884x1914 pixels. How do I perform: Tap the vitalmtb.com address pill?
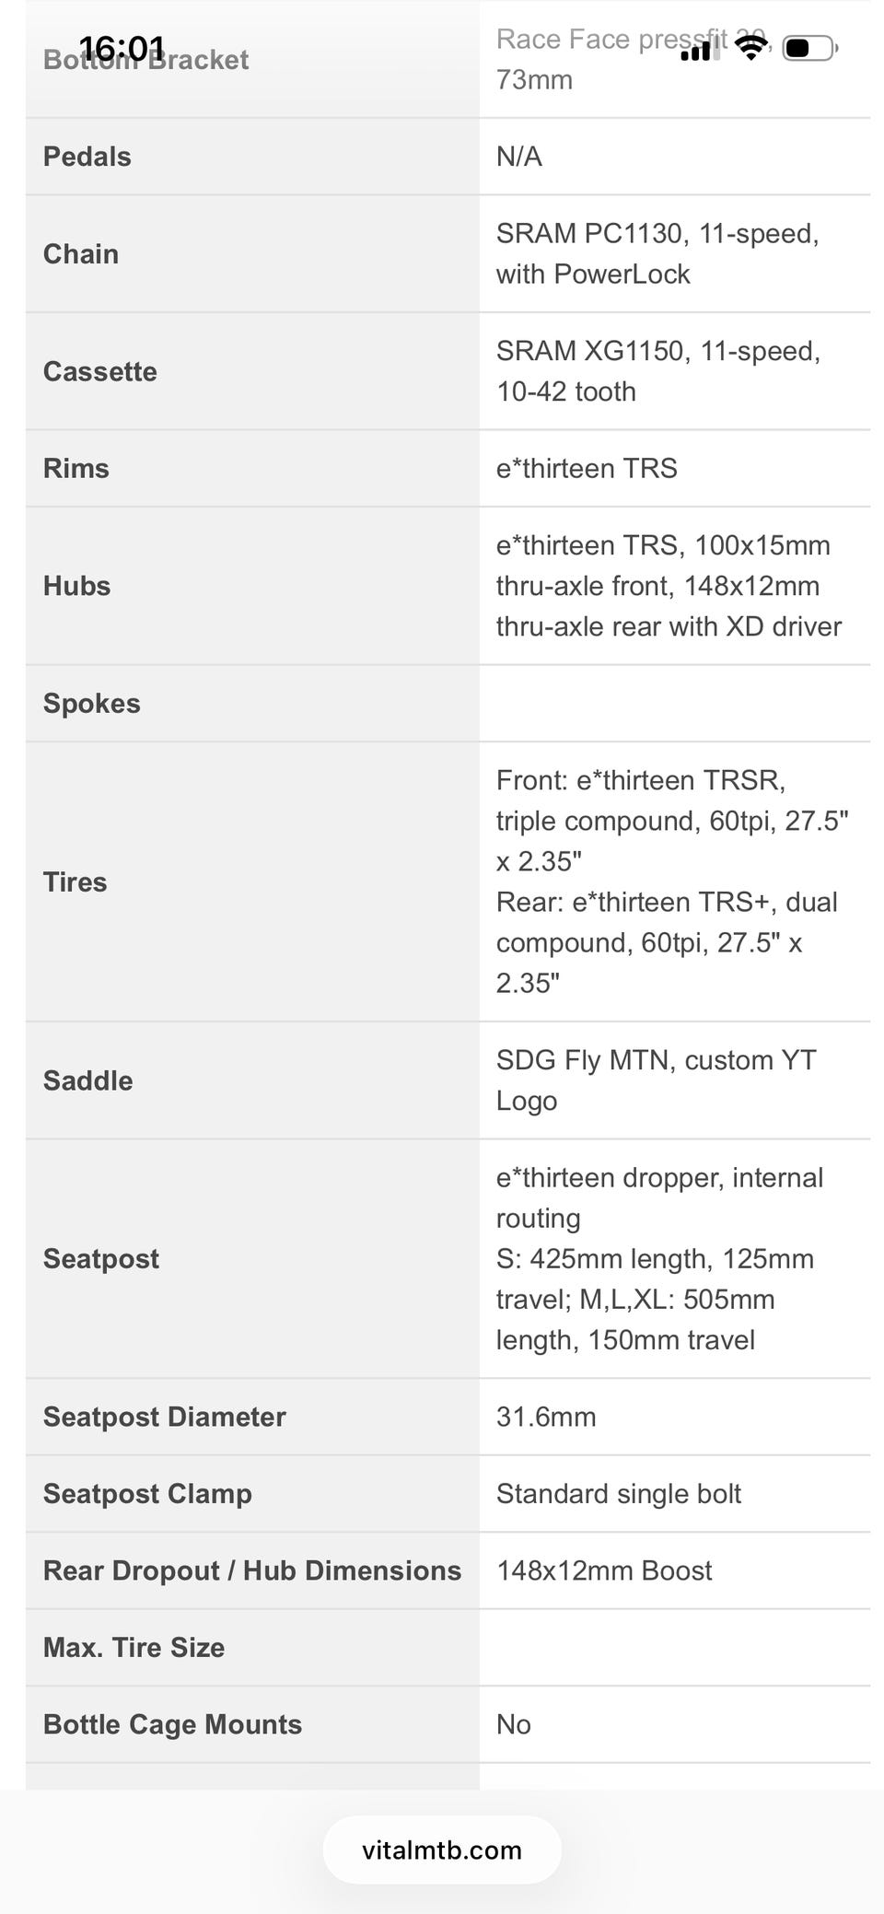pos(442,1850)
